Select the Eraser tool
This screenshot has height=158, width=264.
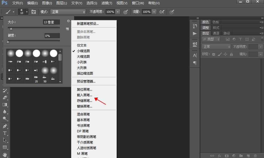(5, 98)
